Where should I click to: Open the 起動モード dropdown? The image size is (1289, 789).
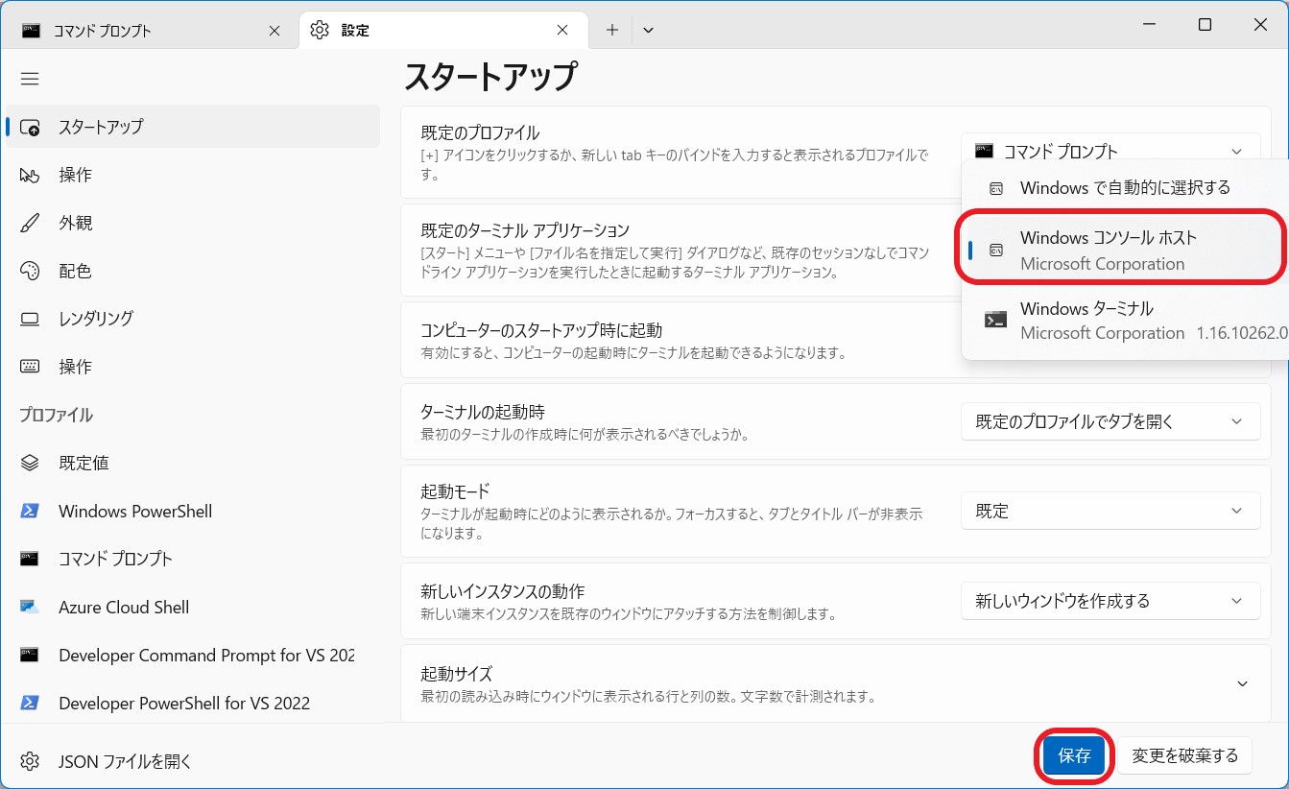(x=1110, y=511)
